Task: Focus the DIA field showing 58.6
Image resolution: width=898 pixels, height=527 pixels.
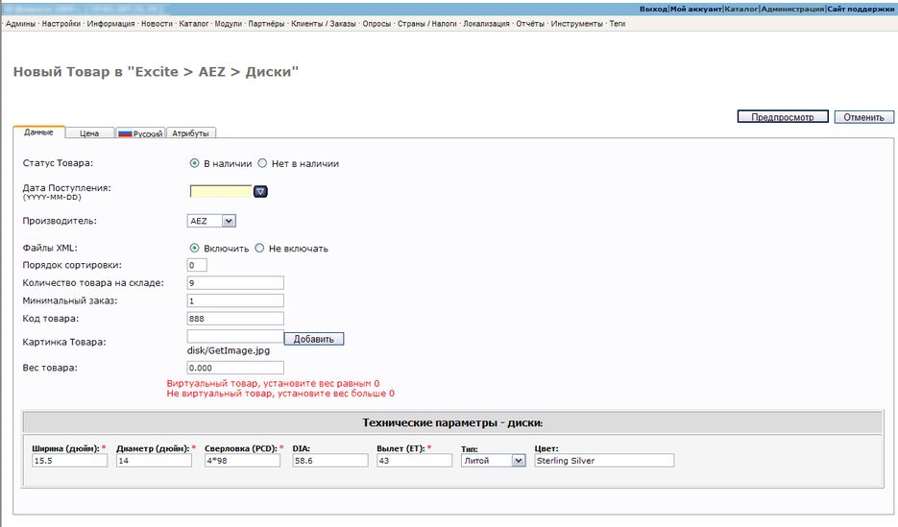Action: tap(330, 461)
